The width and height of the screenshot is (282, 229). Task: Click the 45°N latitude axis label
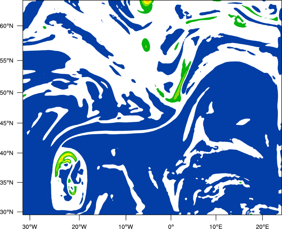click(x=7, y=123)
